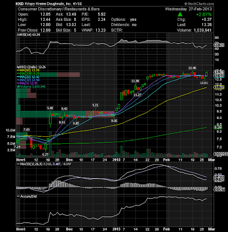Click the P/E value 5.92

(x=102, y=14)
